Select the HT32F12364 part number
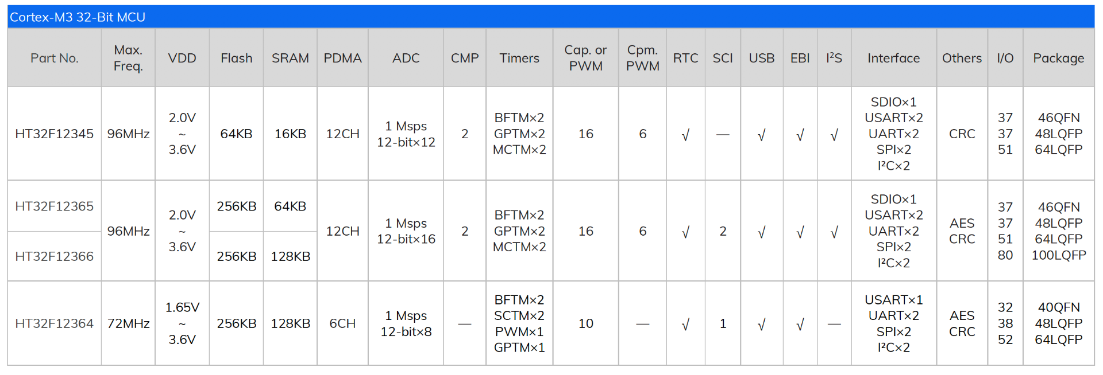Screen dimensions: 1103x375 [x=54, y=323]
